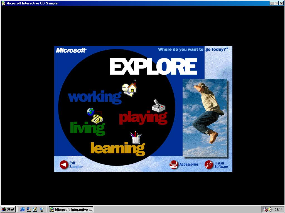Select the Accessories text label
Viewport: 285px width, 213px height.
pyautogui.click(x=189, y=164)
